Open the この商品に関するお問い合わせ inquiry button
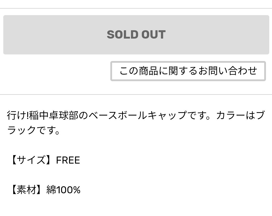272x216 pixels. 188,71
